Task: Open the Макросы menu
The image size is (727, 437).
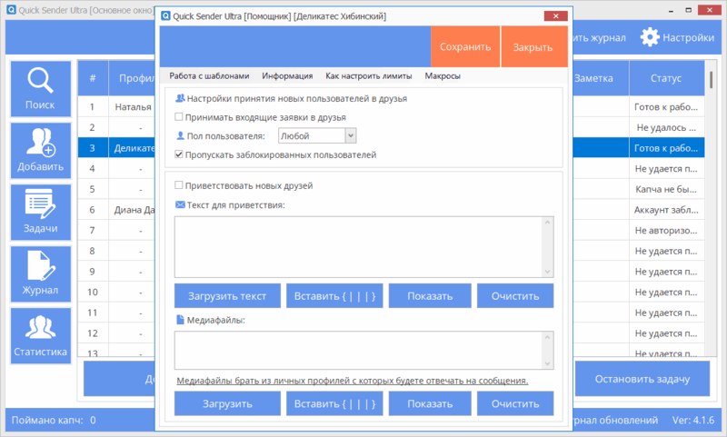Action: tap(443, 76)
